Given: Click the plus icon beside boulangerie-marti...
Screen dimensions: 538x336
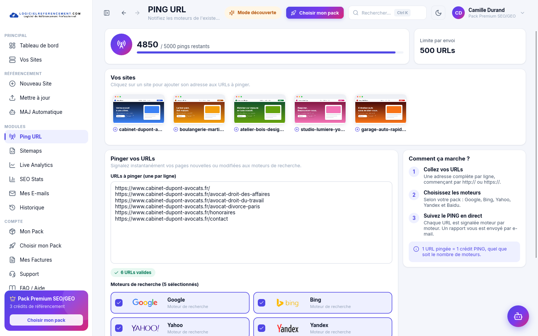Looking at the screenshot, I should click(x=176, y=130).
